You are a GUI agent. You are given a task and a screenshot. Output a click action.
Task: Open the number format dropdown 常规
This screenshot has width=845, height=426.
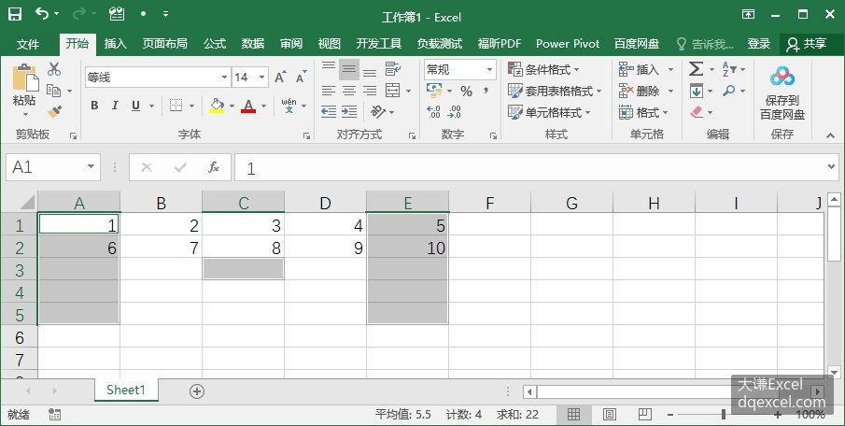click(x=489, y=69)
